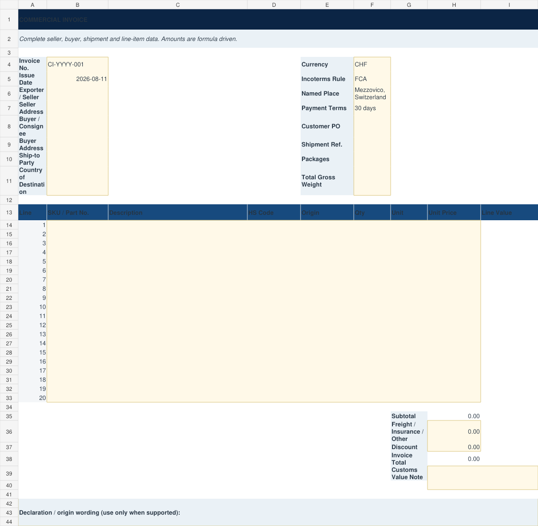Select the Declaration / origin wording text
This screenshot has width=538, height=526.
[x=100, y=513]
